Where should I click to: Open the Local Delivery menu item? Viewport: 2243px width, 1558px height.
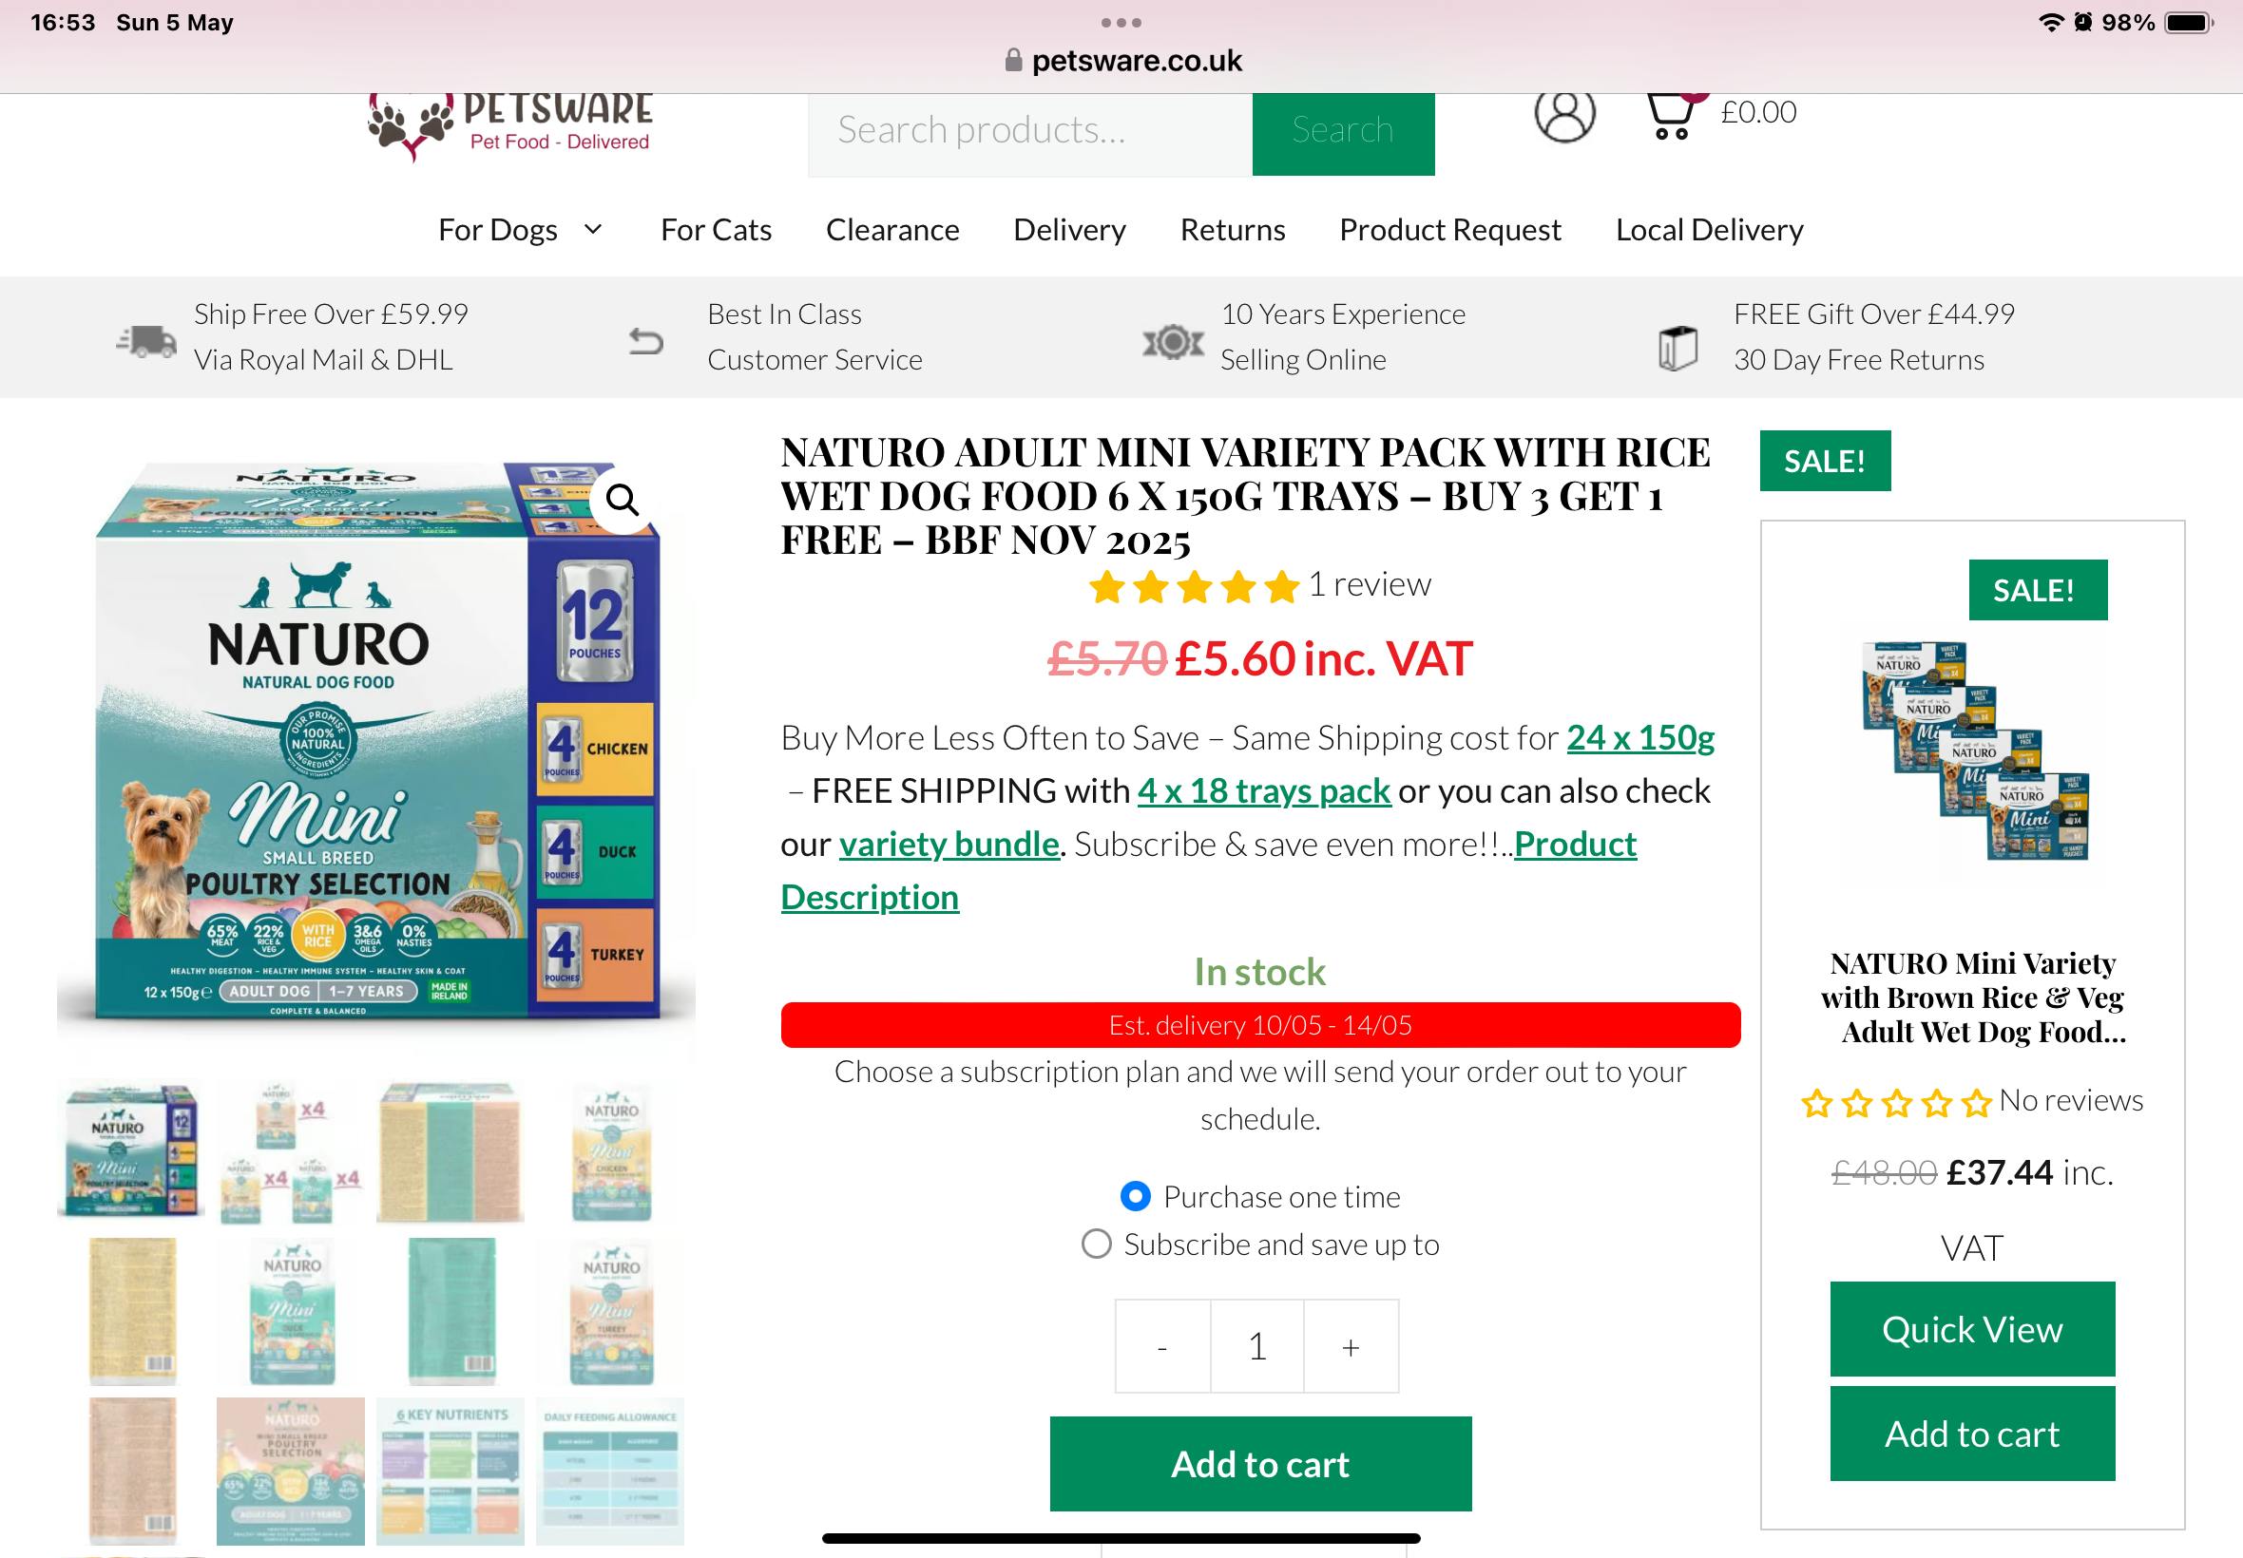(x=1709, y=229)
